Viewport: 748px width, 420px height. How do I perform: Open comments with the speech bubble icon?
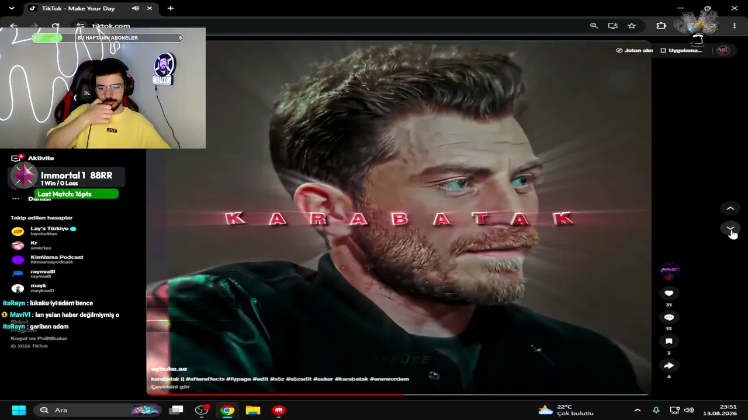(669, 317)
